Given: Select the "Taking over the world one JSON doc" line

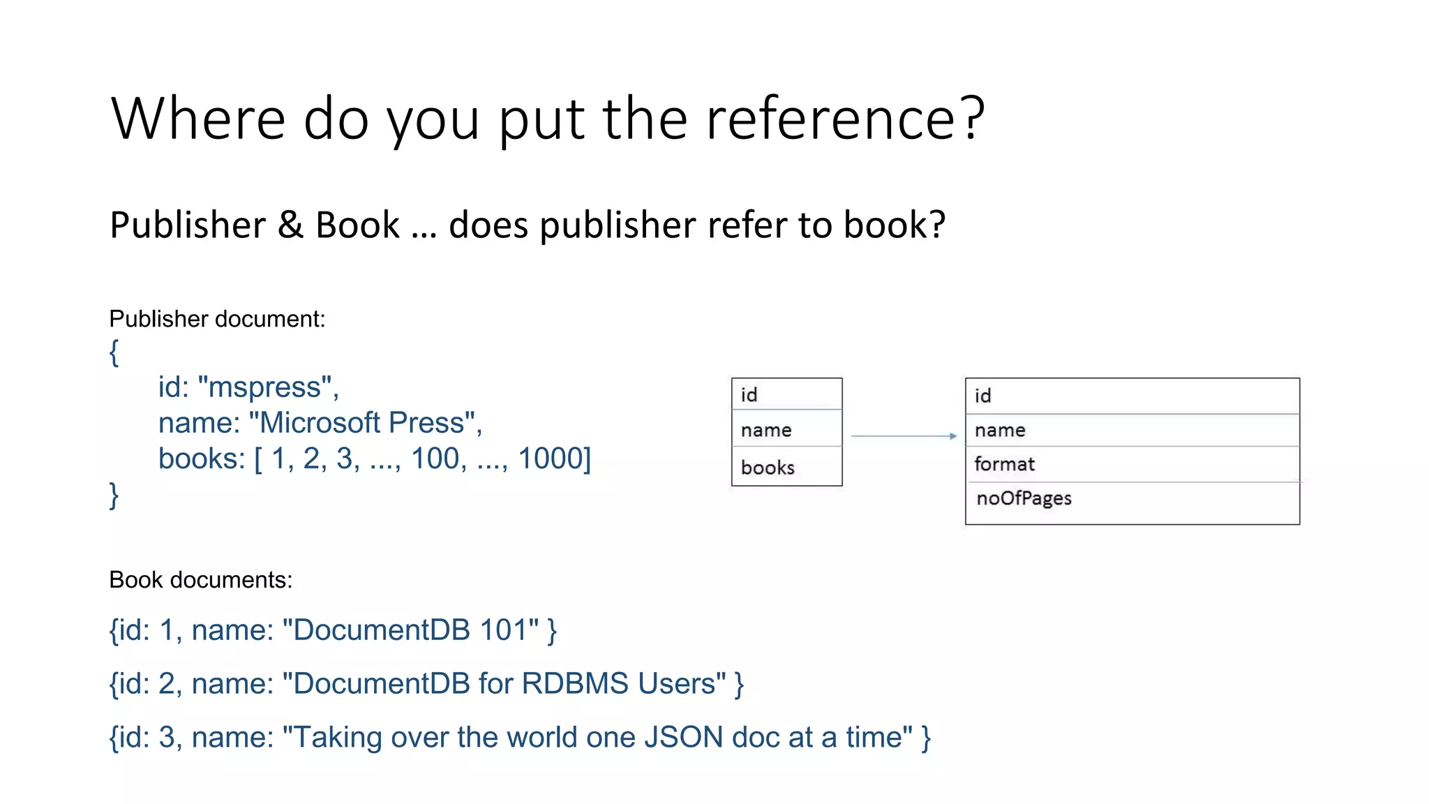Looking at the screenshot, I should [x=520, y=737].
